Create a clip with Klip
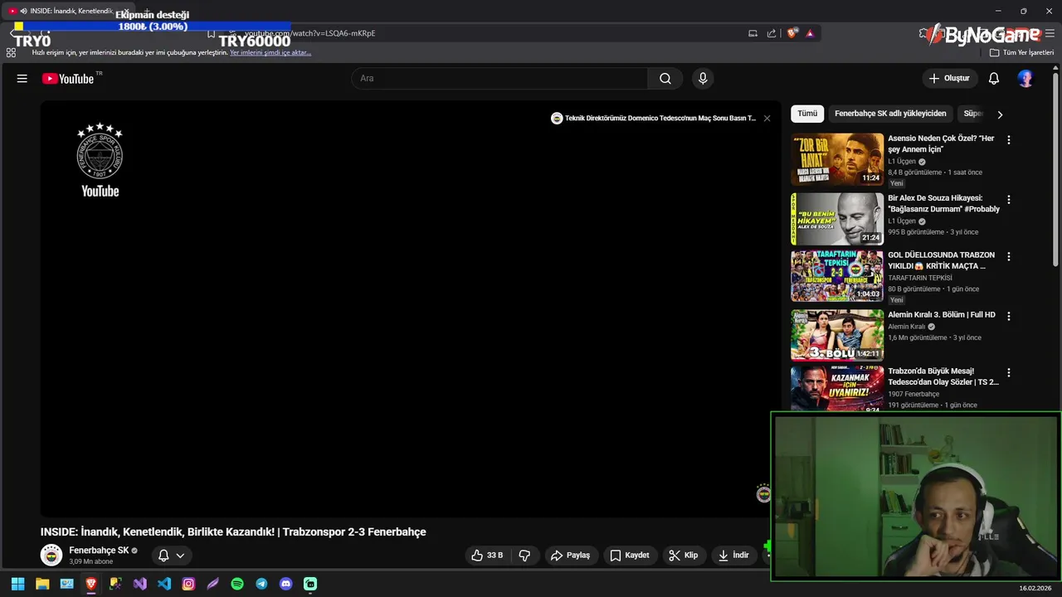1062x597 pixels. 684,556
